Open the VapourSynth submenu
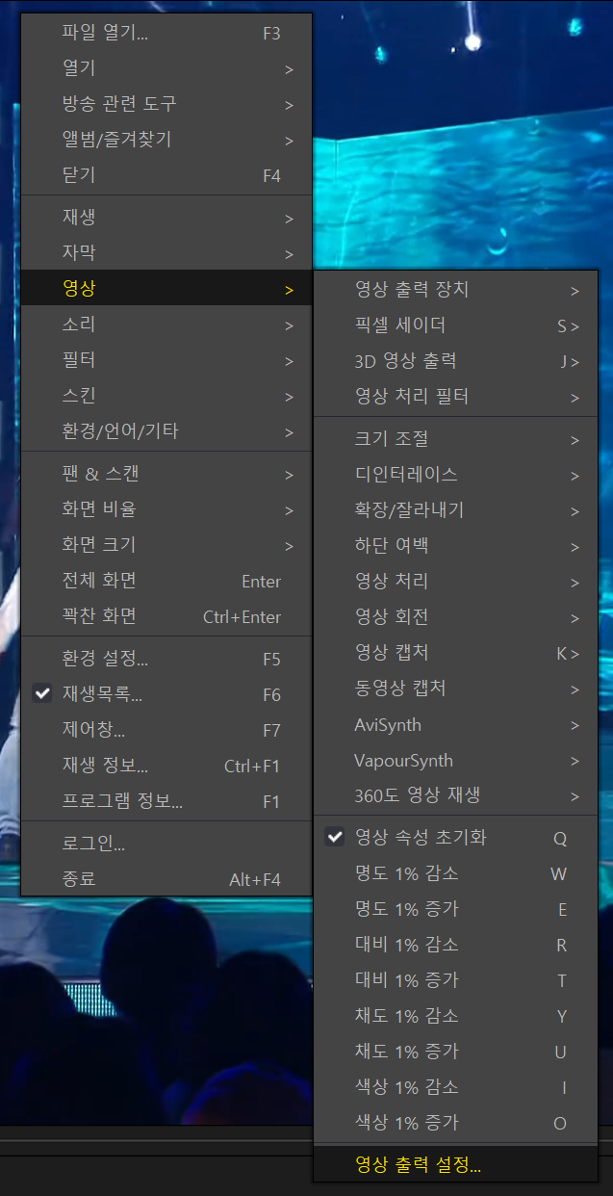The image size is (613, 1196). click(455, 760)
